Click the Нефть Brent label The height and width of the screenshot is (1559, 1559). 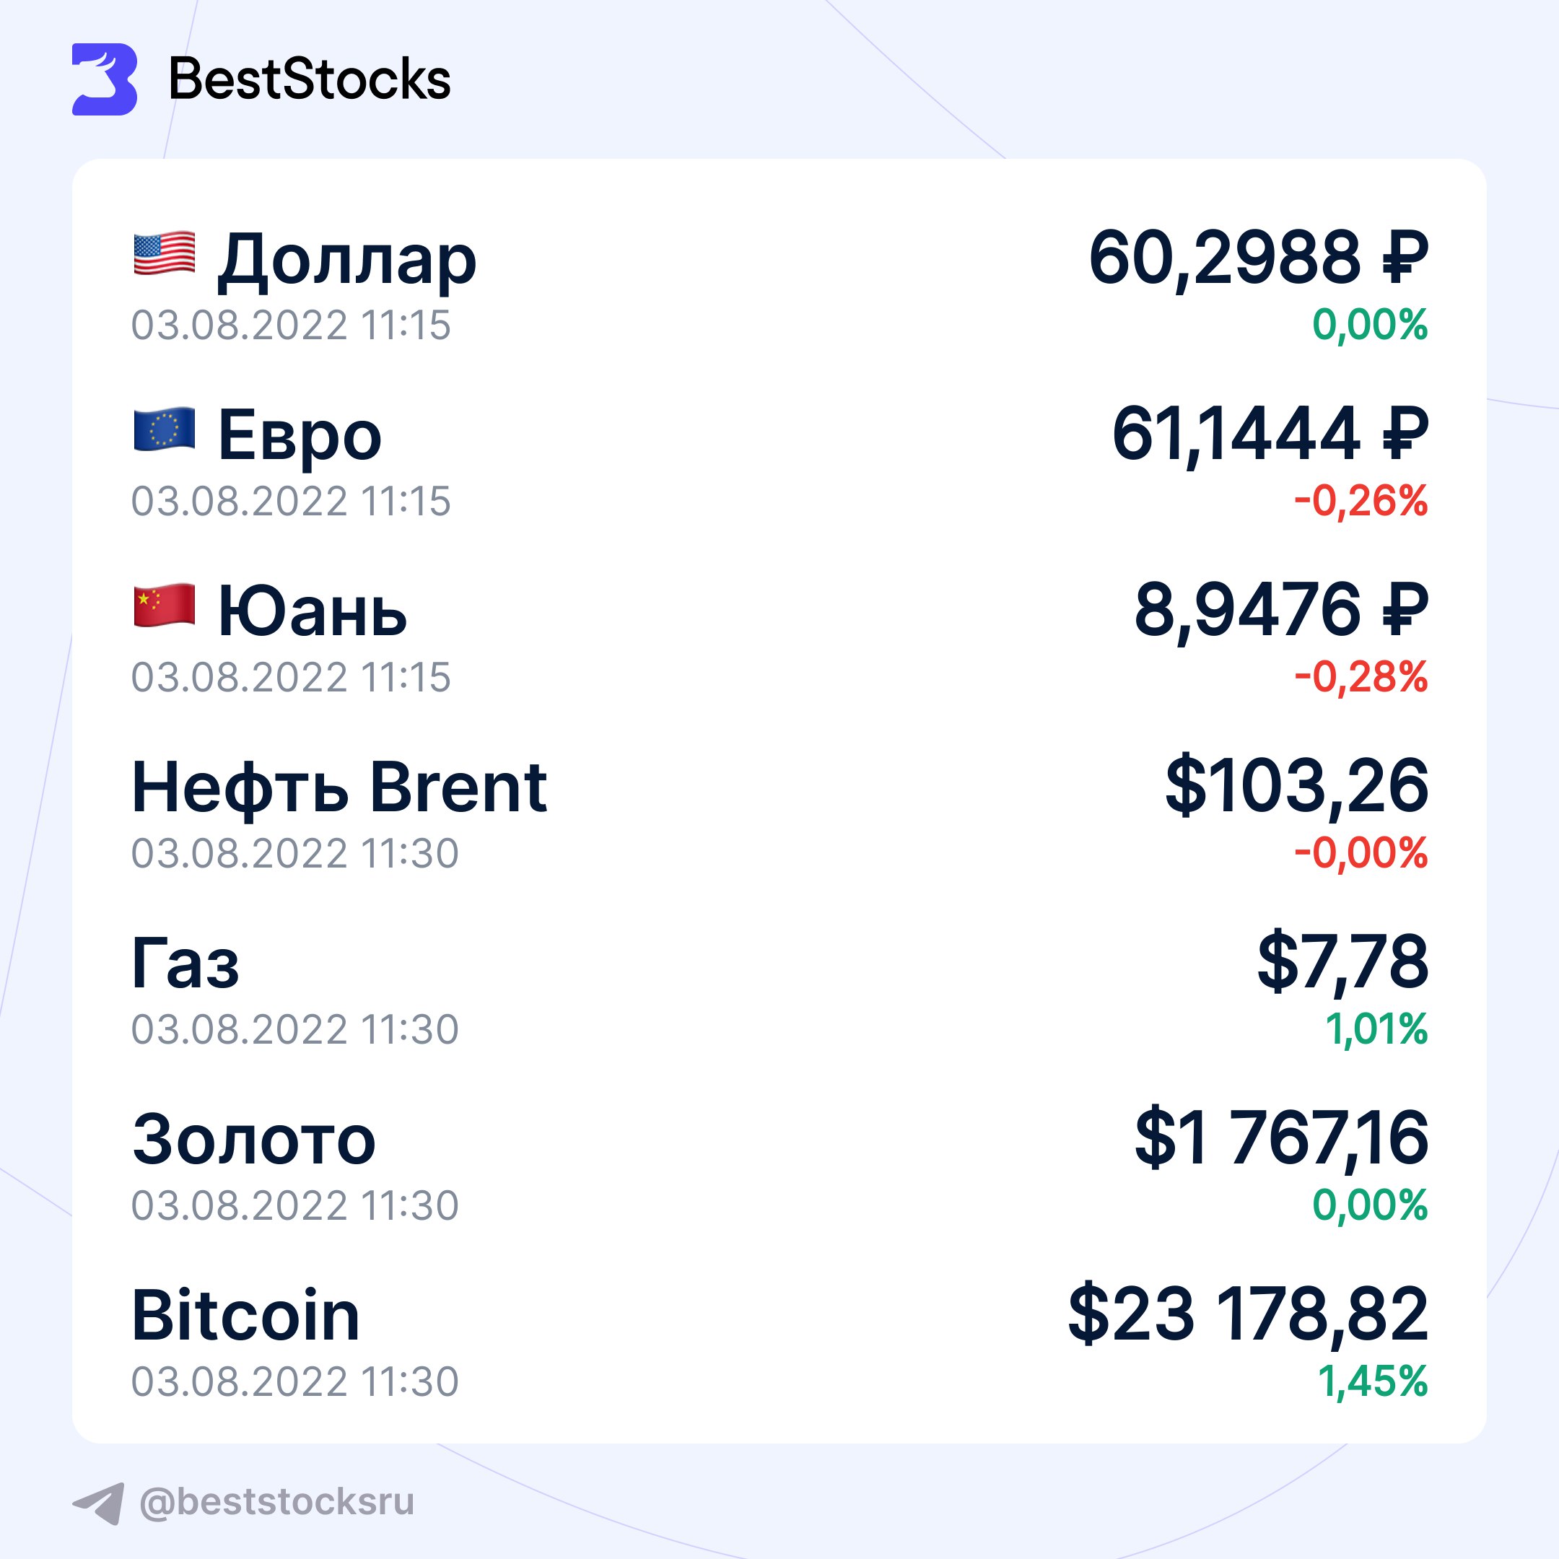pos(339,787)
